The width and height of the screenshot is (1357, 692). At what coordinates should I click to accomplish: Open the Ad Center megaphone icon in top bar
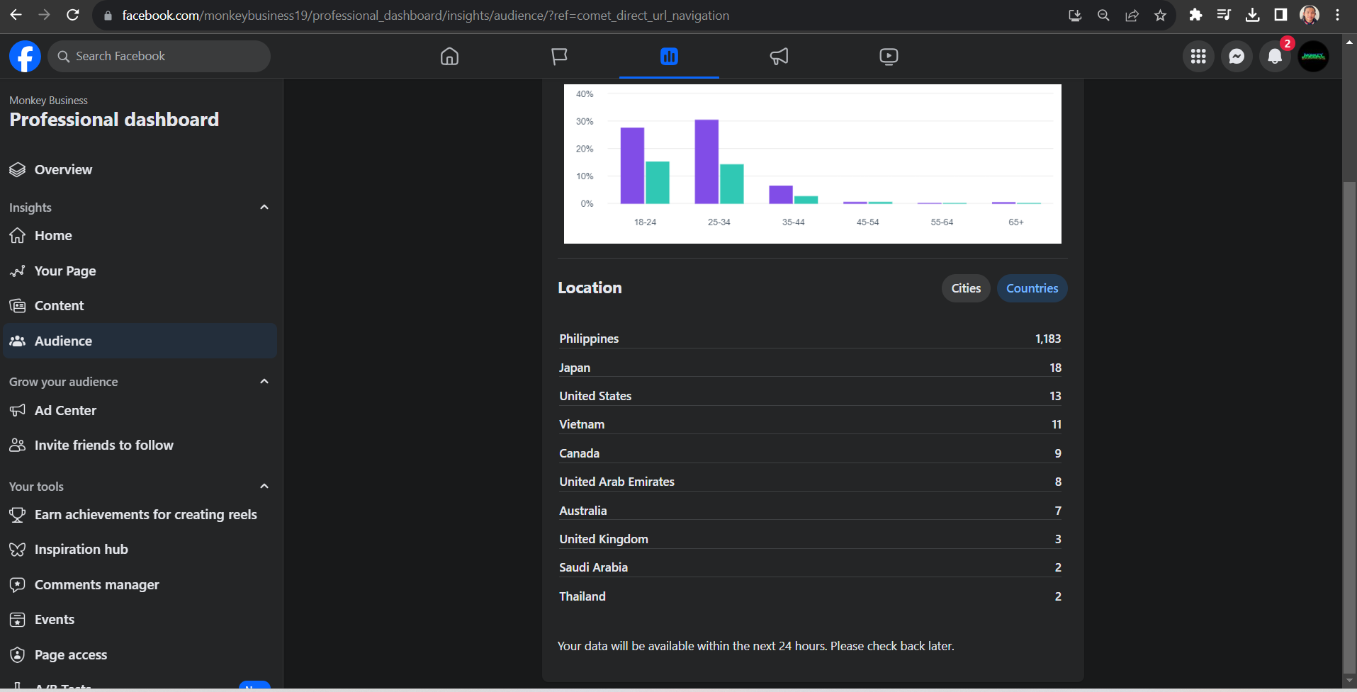point(779,56)
